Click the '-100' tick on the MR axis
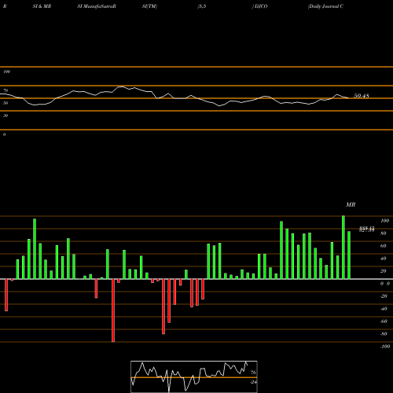This screenshot has height=393, width=393. 385,347
